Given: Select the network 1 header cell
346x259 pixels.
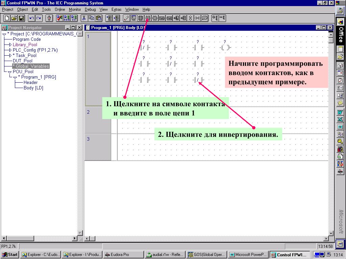Looking at the screenshot, I should coord(98,69).
